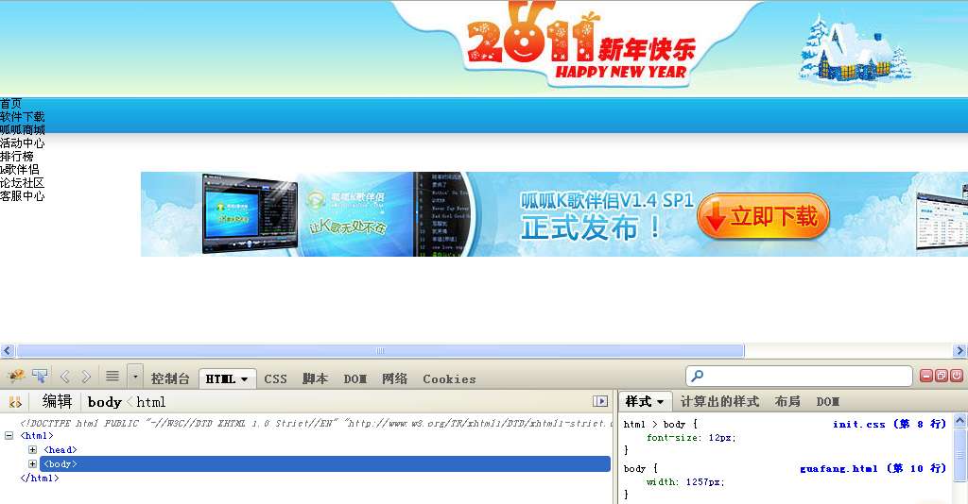
Task: Click the break on mutate icon beside 编辑
Action: 16,402
